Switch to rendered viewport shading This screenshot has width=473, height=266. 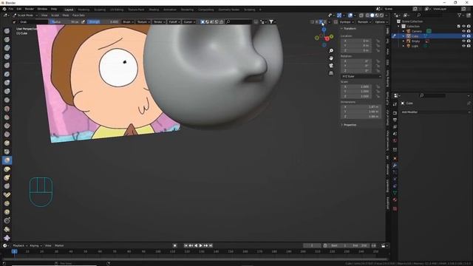click(382, 16)
